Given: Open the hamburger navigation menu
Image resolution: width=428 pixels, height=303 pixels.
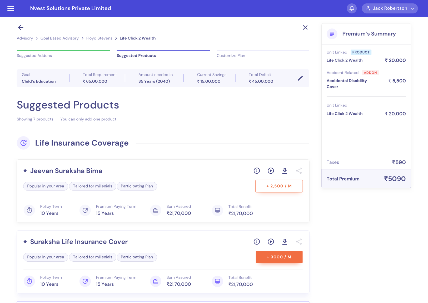Looking at the screenshot, I should 11,8.
